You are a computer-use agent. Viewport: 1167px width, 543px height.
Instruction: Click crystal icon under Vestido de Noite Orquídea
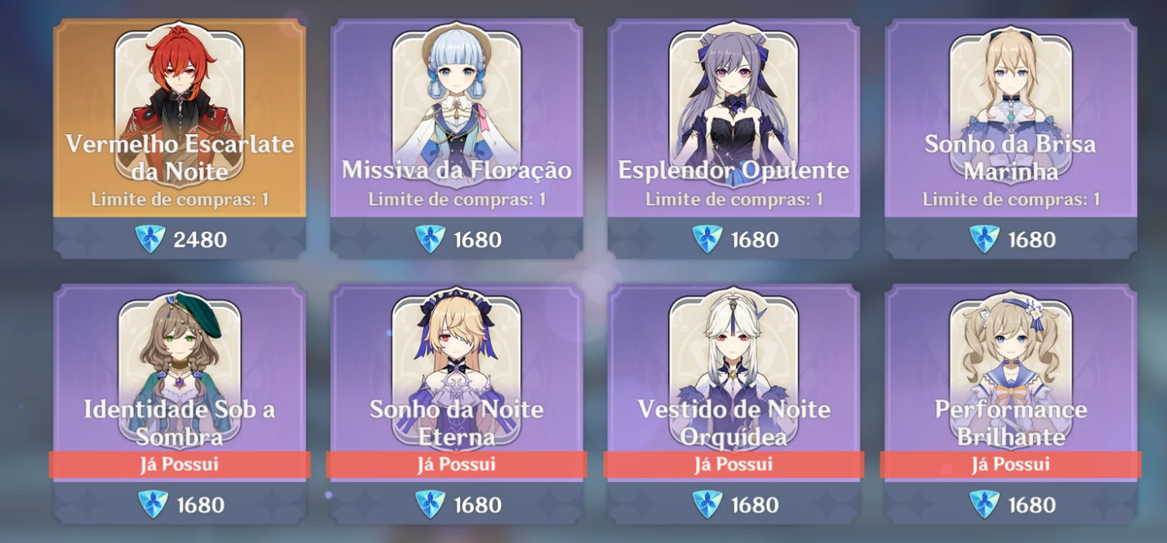(x=707, y=505)
